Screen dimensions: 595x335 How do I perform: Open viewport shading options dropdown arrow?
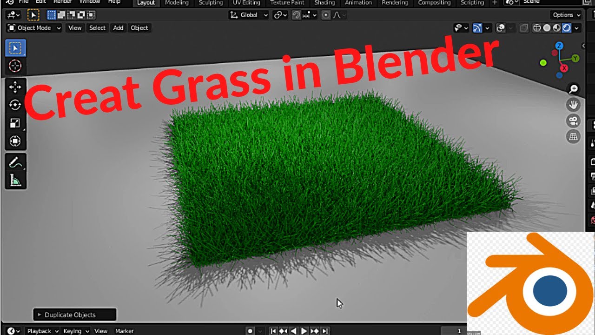577,28
